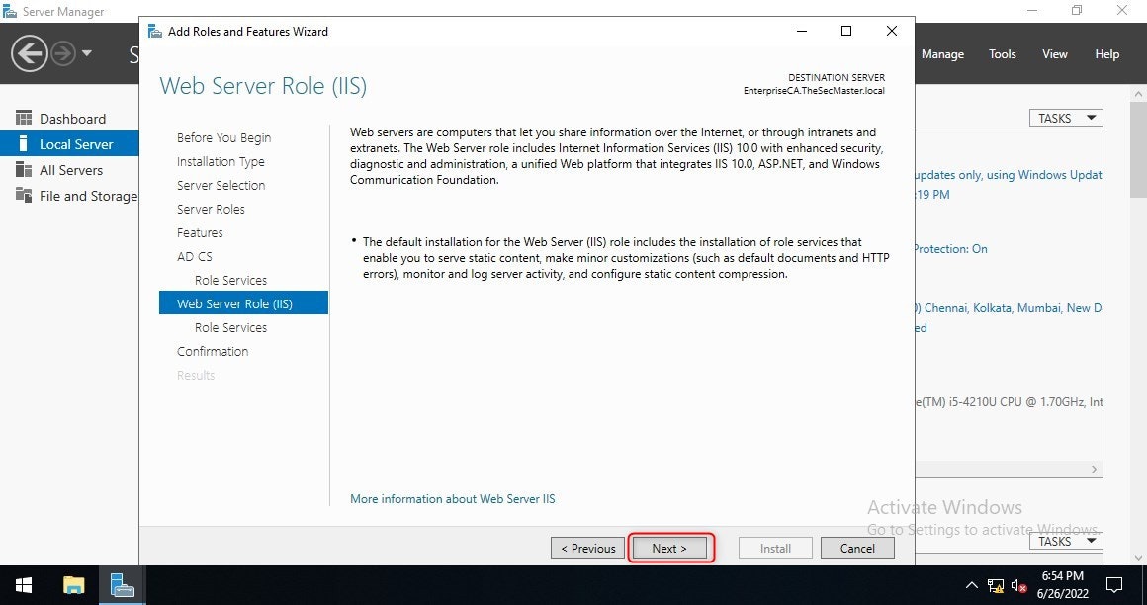Select the Web Server Role (IIS) step
This screenshot has width=1147, height=605.
(243, 302)
